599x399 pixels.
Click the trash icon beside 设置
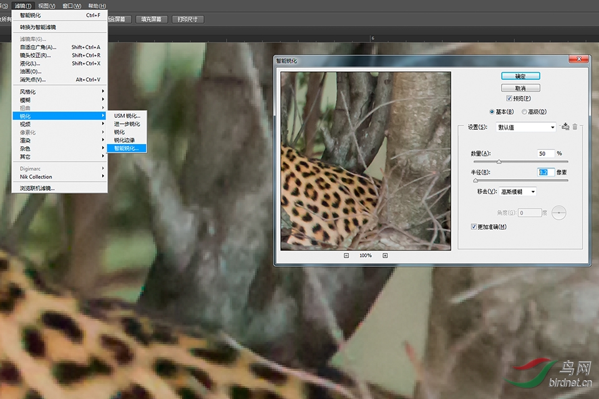coord(575,127)
